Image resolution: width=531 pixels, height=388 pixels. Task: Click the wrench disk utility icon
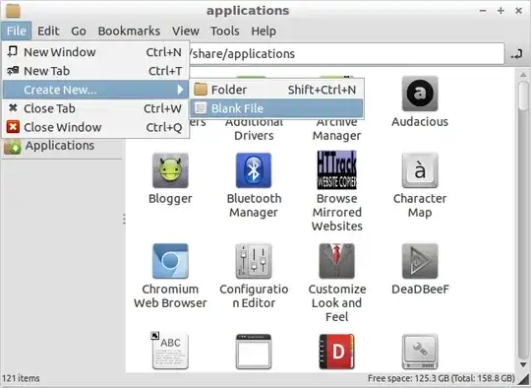pyautogui.click(x=420, y=352)
